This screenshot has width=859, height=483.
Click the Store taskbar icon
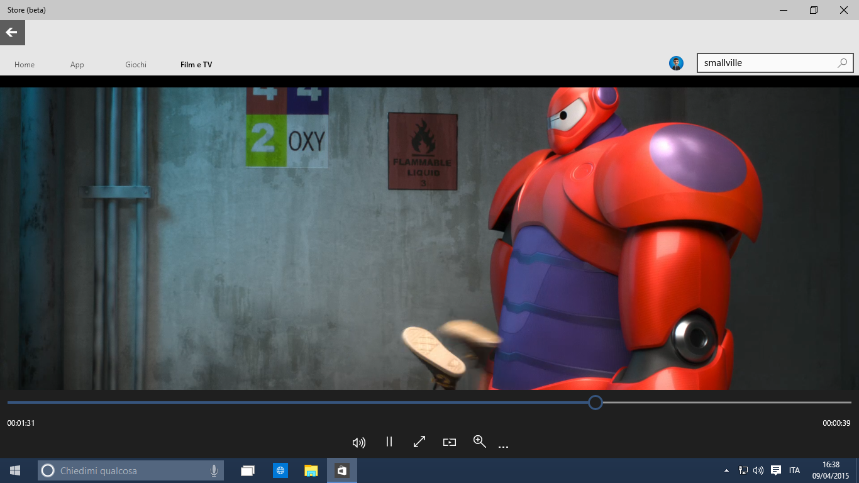pos(342,470)
